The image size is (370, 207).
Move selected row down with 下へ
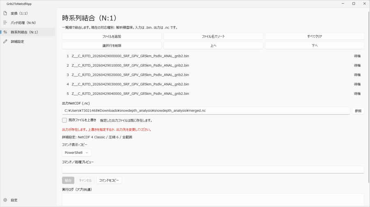(315, 45)
